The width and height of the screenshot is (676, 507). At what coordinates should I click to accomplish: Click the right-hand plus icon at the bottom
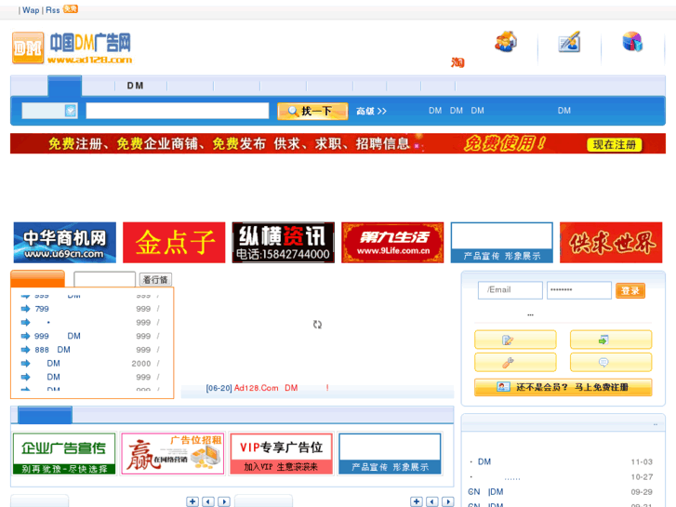coord(417,501)
